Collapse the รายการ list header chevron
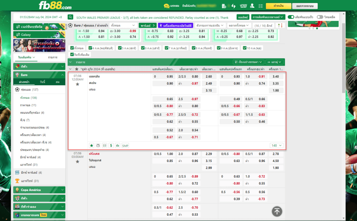Viewport: 357px width, 221px height. 70,62
